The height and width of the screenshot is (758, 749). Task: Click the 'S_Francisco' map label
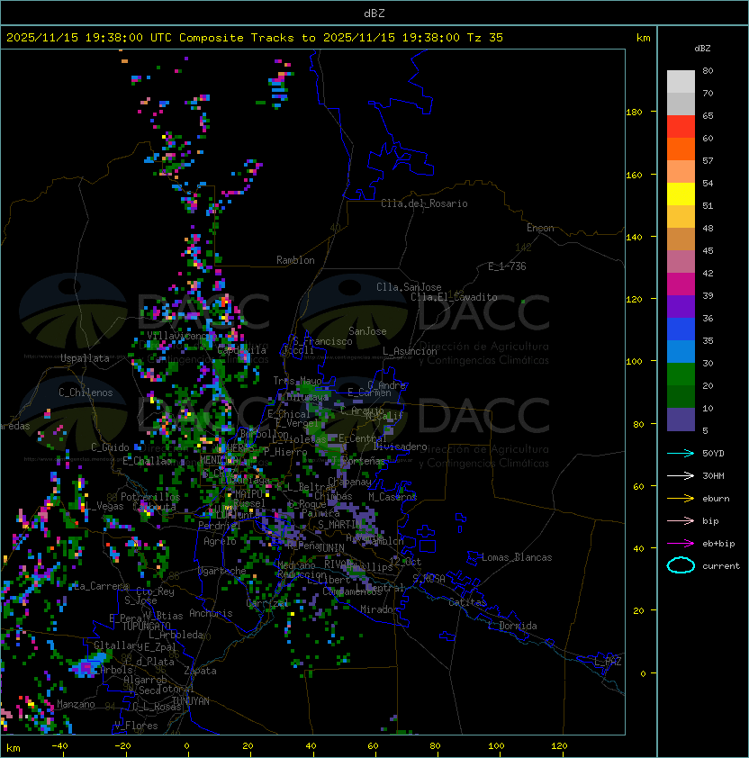322,341
